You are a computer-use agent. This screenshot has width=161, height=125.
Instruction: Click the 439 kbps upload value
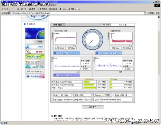(128, 82)
